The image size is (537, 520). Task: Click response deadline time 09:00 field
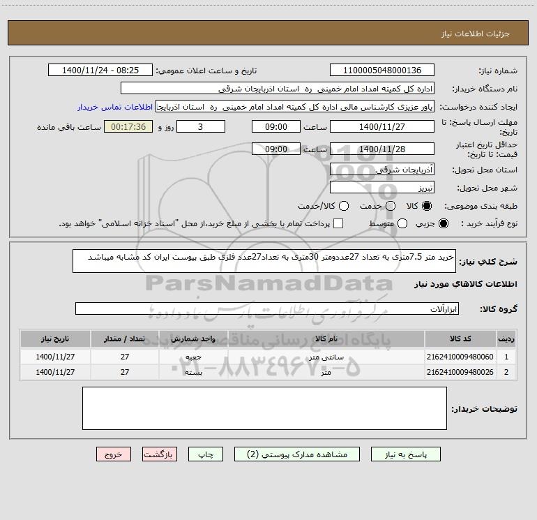pyautogui.click(x=276, y=126)
